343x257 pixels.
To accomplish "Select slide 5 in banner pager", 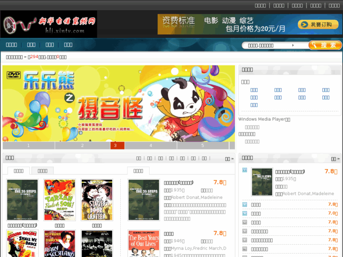I will click(x=203, y=145).
